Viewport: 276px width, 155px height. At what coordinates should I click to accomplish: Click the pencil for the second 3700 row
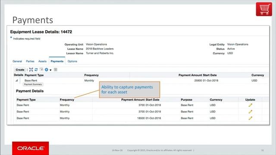coord(250,112)
